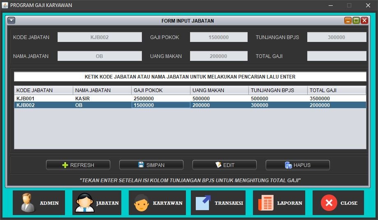Click the Nama Jabatan input field
Screen dimensions: 378x220
click(x=100, y=56)
